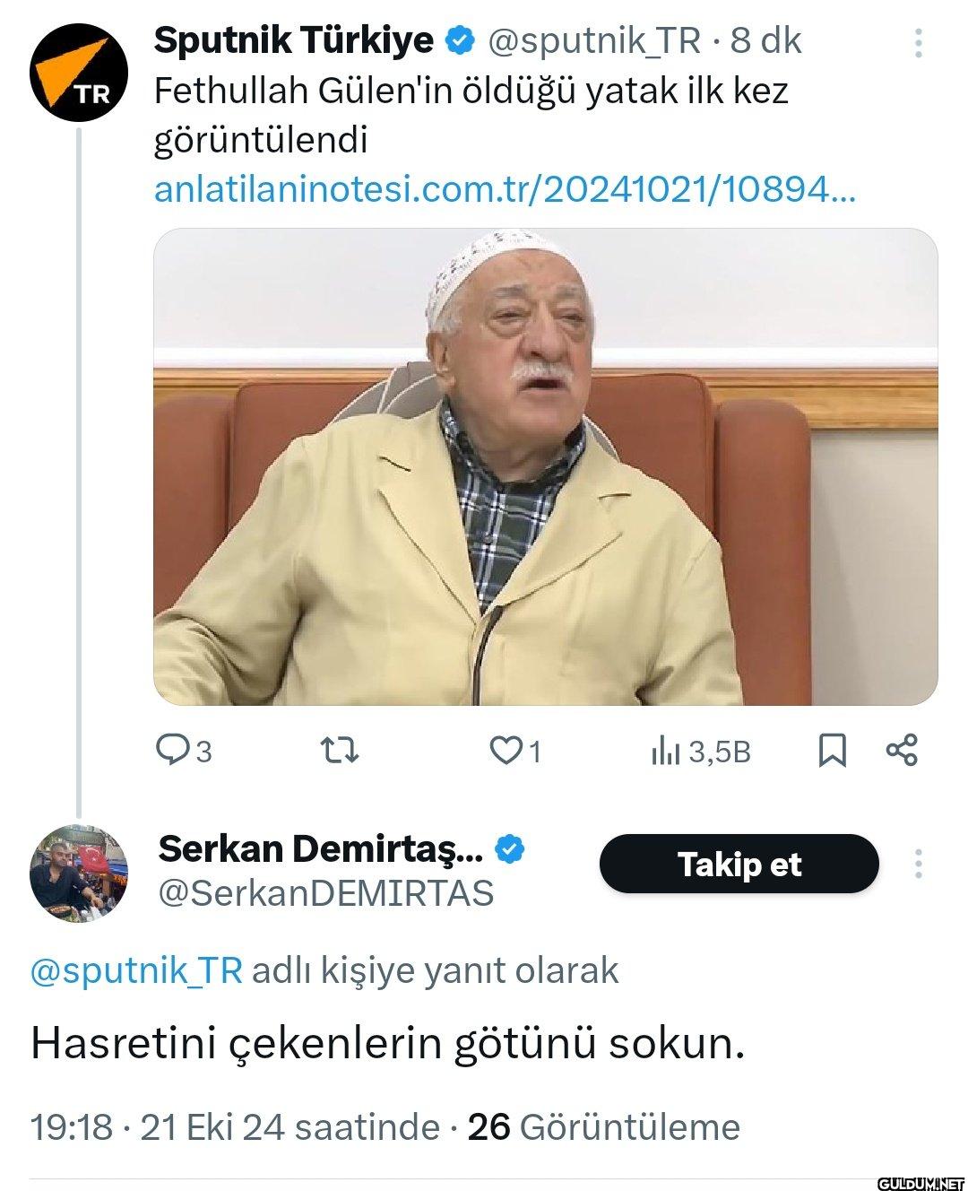
Task: Open the tweet's photo of the man in the white cap
Action: (546, 466)
